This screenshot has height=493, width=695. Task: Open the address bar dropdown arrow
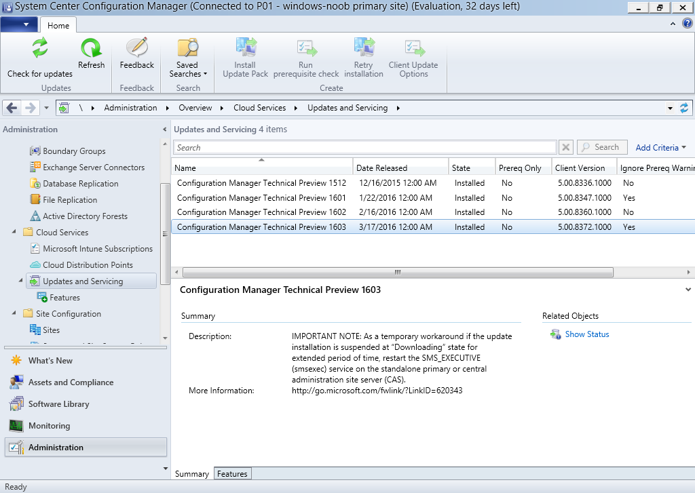tap(670, 108)
